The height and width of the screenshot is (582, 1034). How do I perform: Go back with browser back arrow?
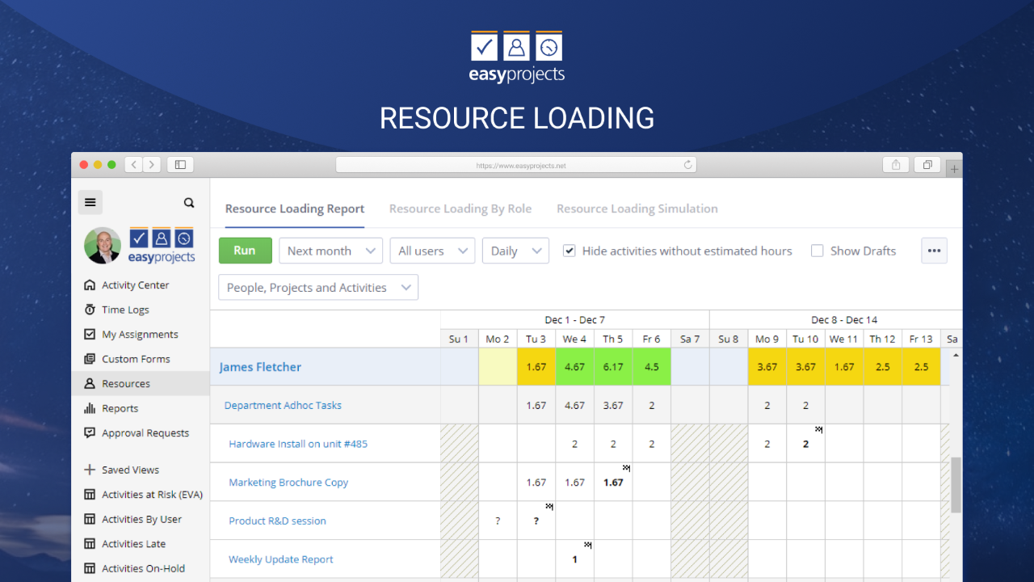tap(134, 165)
